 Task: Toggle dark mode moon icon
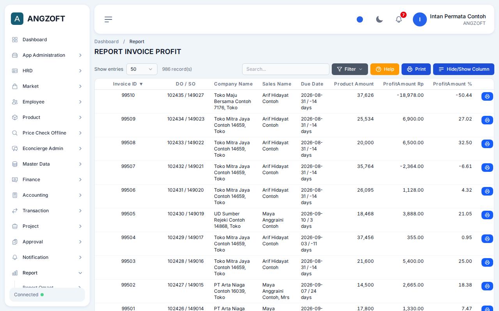379,19
